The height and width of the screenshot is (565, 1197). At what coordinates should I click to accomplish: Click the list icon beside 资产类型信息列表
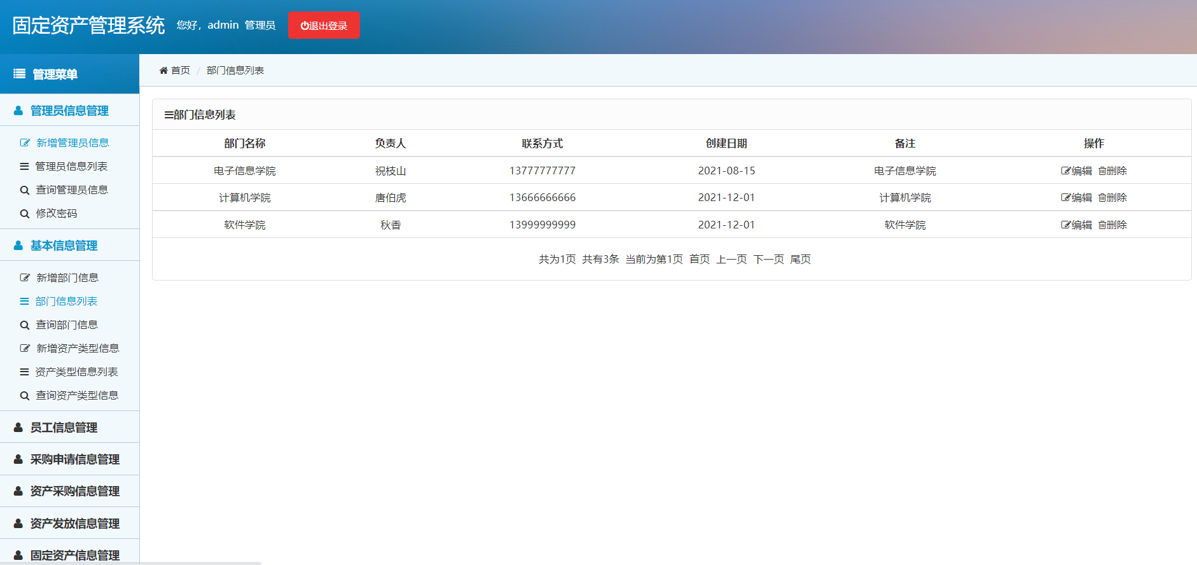[x=24, y=372]
